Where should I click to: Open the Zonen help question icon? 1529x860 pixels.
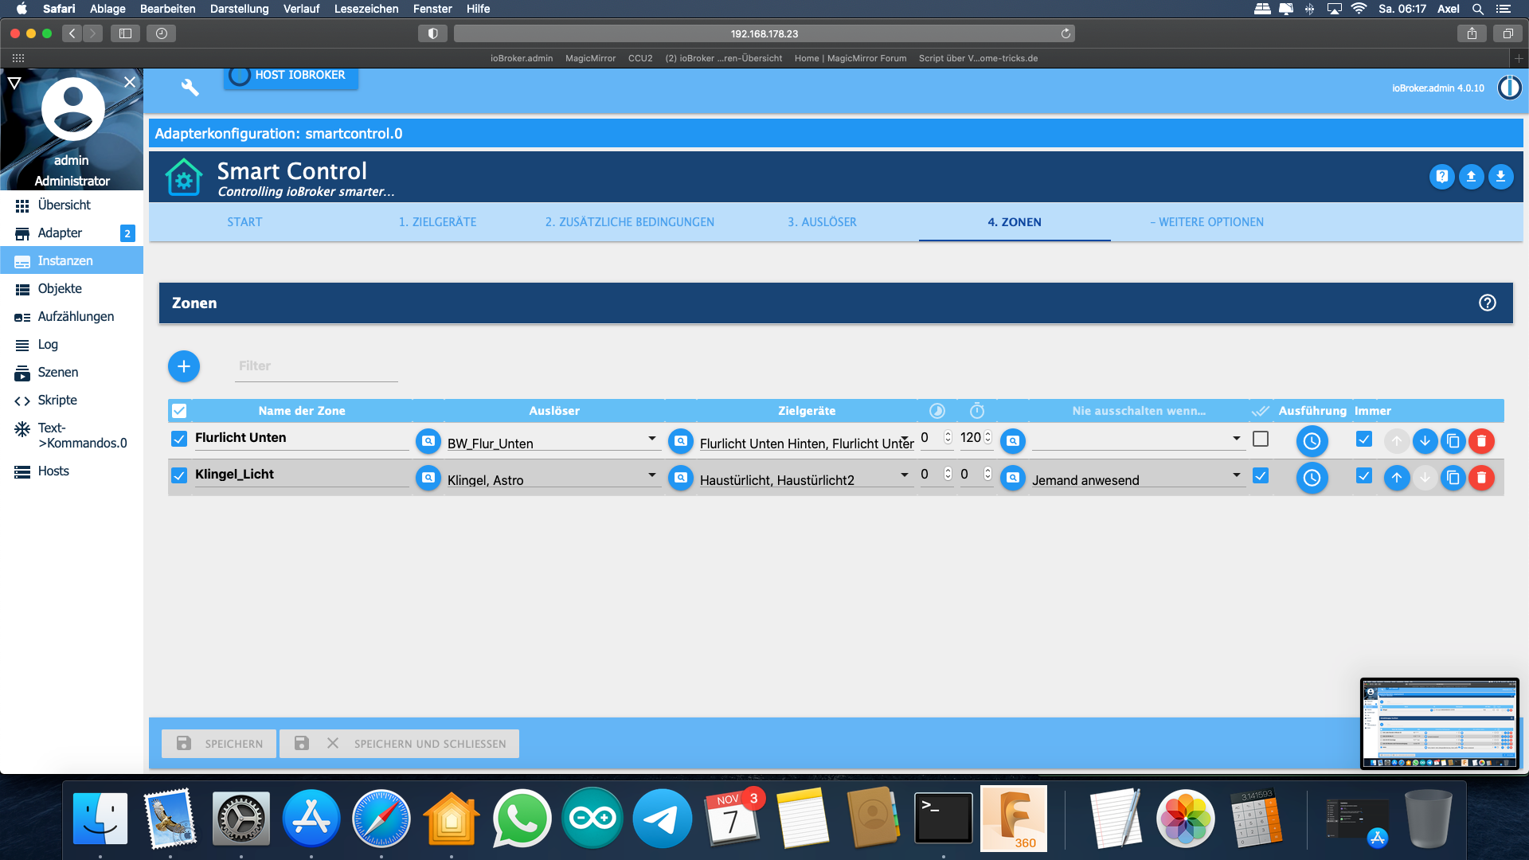click(x=1487, y=303)
